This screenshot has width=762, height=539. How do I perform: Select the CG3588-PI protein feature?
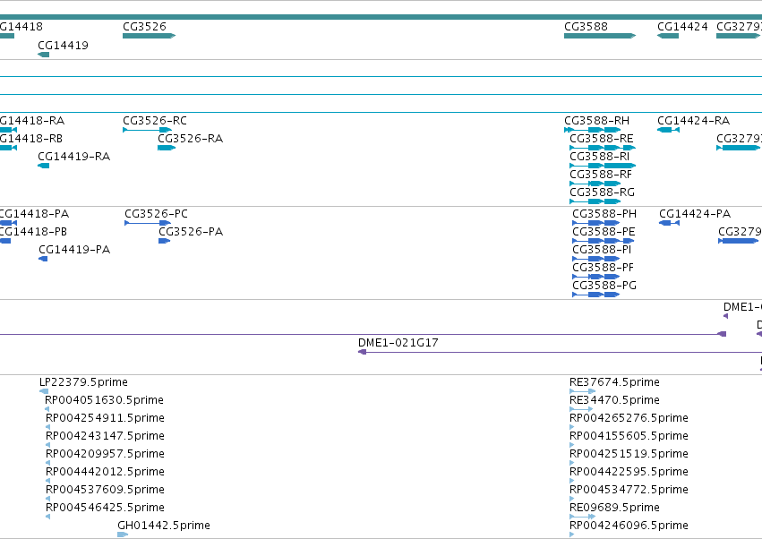pyautogui.click(x=595, y=259)
